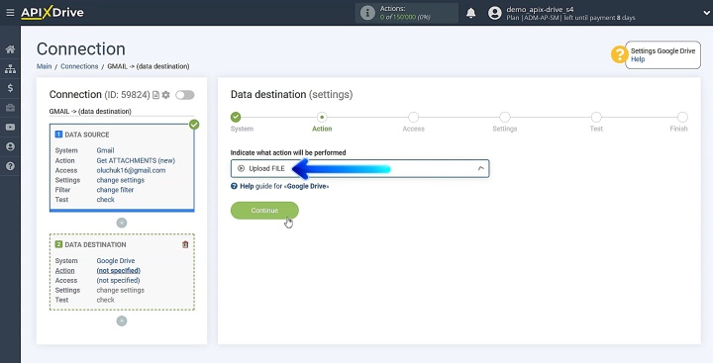The image size is (713, 363).
Task: Open the Get ATTACHMENTS (new) action link
Action: pos(136,160)
